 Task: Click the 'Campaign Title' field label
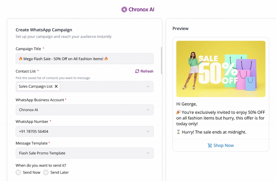(x=28, y=49)
